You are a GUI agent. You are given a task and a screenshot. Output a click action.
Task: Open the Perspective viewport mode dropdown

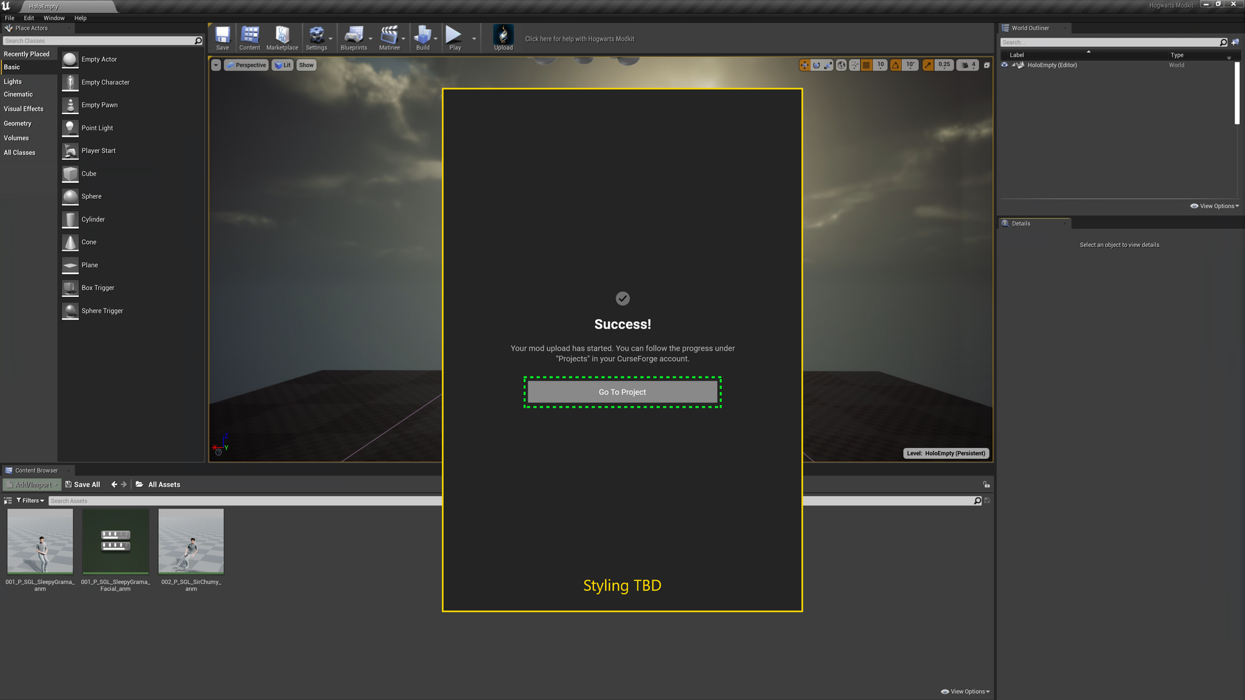246,65
